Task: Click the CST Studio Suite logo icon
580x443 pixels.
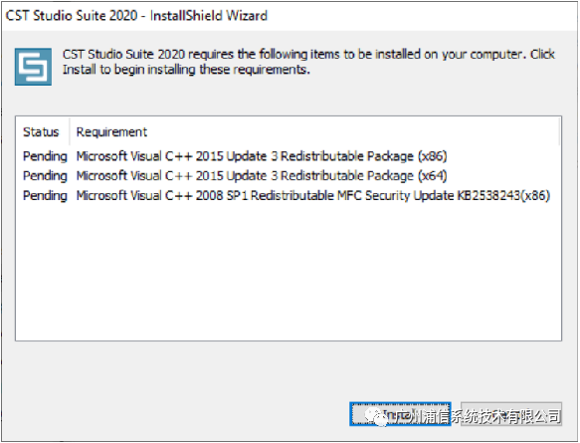Action: pyautogui.click(x=33, y=67)
